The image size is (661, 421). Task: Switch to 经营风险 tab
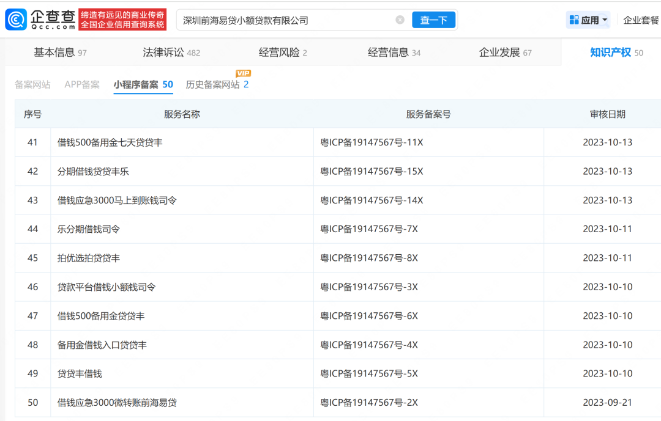[x=283, y=53]
